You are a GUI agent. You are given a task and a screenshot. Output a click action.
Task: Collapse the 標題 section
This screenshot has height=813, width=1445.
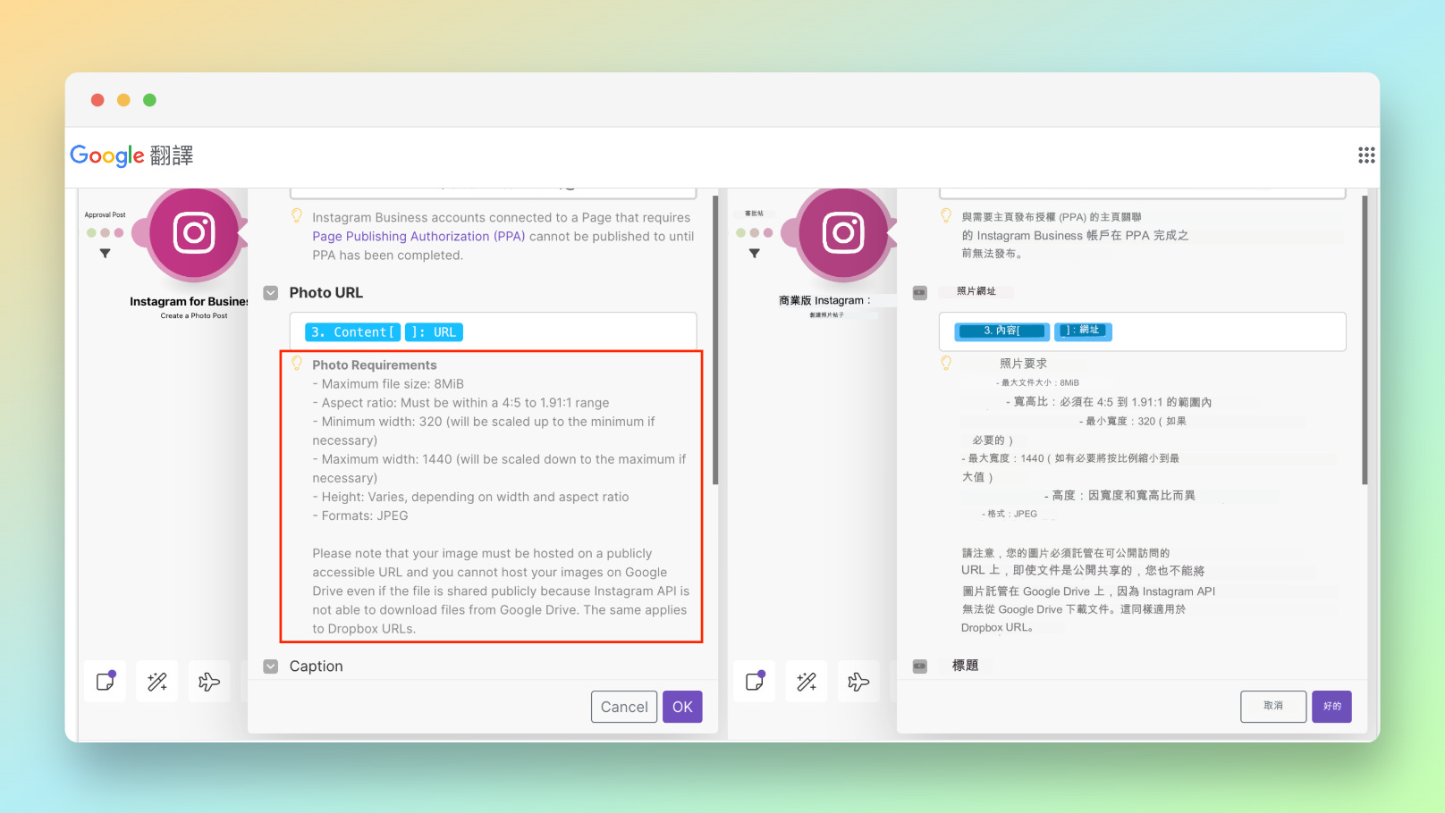(920, 666)
